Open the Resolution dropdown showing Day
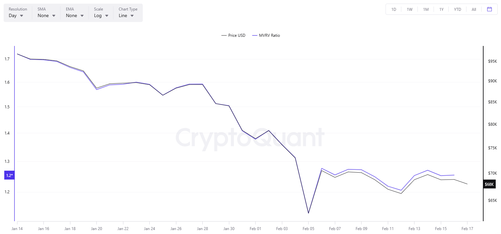 [x=16, y=15]
